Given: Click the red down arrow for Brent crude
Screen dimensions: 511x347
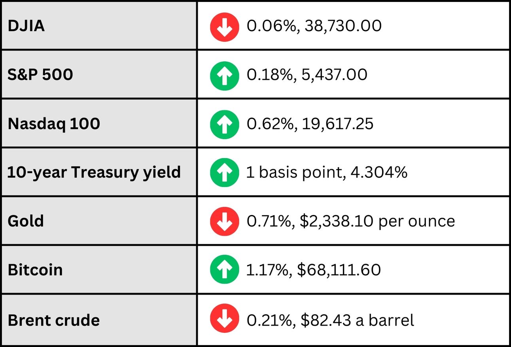Looking at the screenshot, I should coord(224,319).
